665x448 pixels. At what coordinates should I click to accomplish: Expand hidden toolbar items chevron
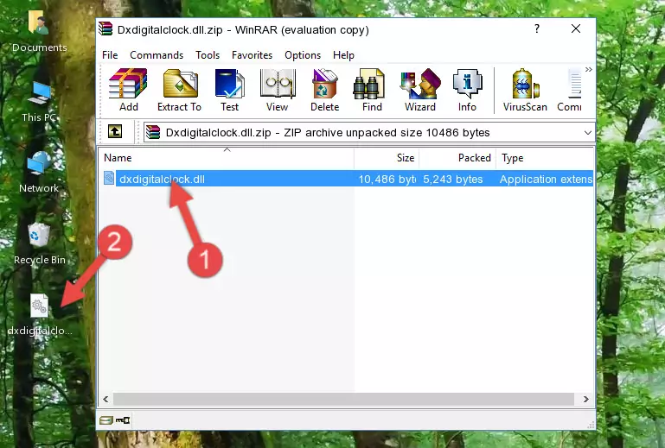pos(589,69)
